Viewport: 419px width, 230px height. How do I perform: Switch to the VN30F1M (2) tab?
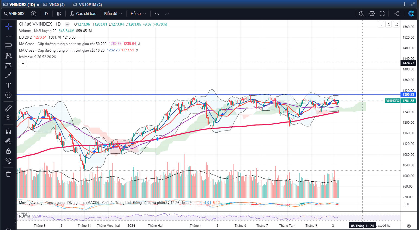click(x=87, y=5)
